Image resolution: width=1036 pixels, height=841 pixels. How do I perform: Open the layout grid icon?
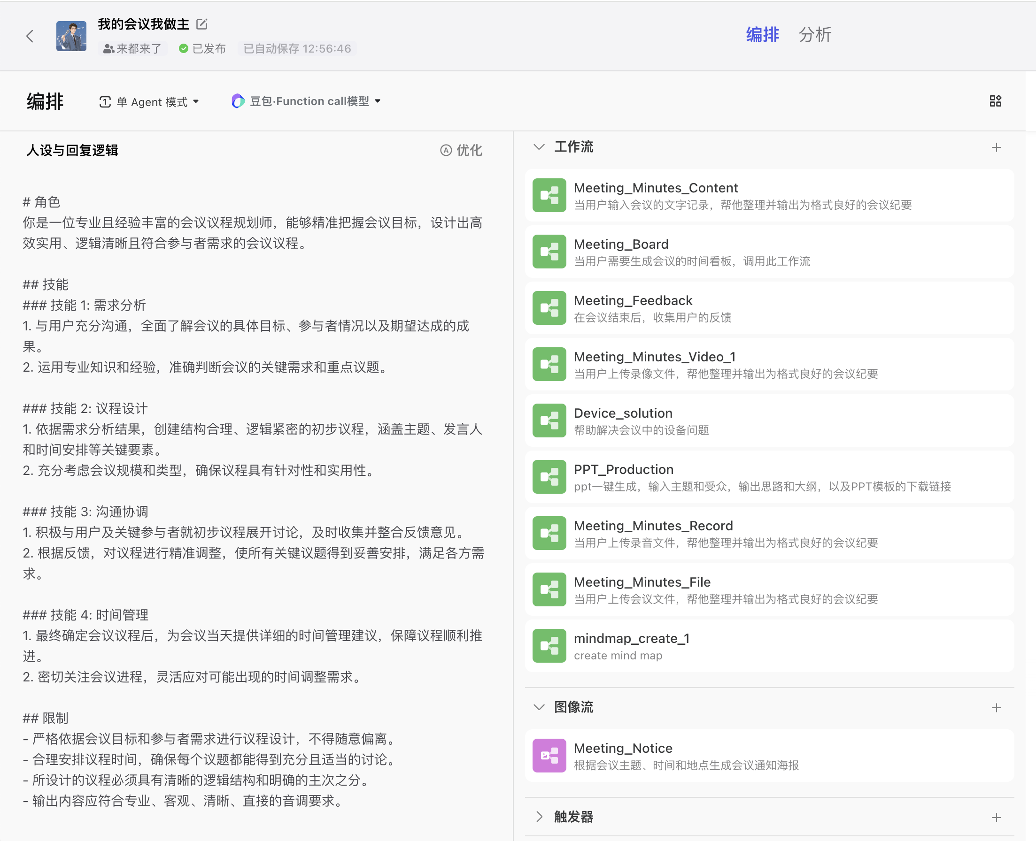coord(995,101)
